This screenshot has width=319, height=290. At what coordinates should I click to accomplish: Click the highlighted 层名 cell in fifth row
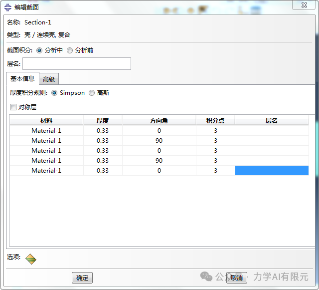coord(272,171)
